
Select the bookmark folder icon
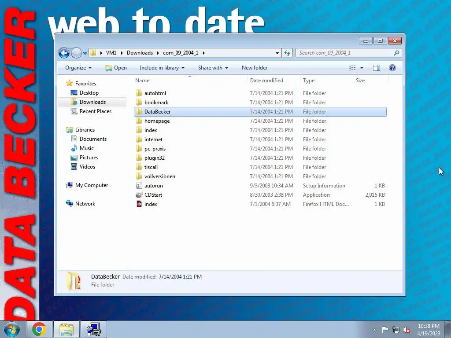tap(139, 102)
